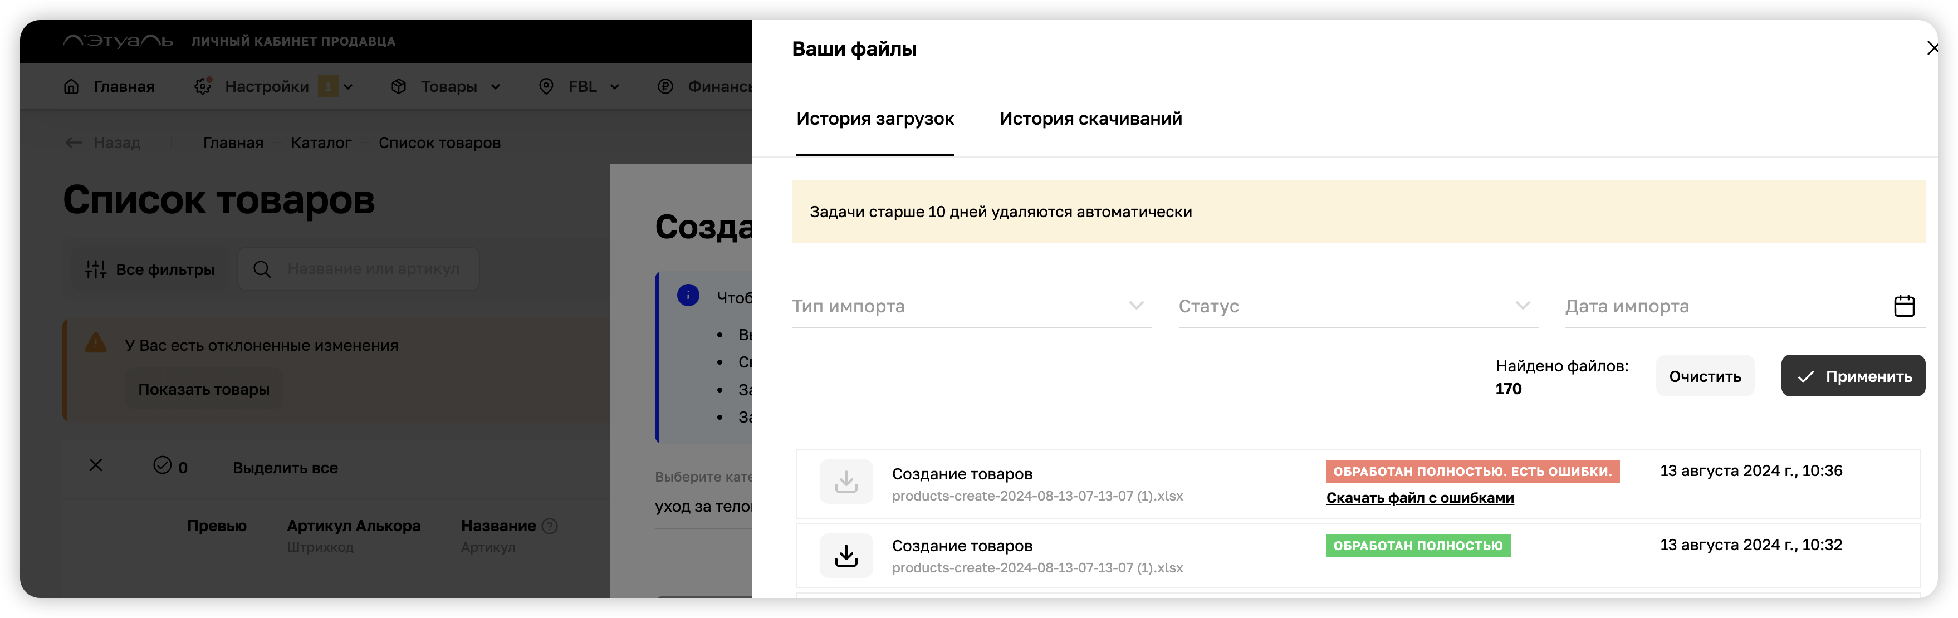Viewport: 1958px width, 618px height.
Task: Click the Финансы ruble icon
Action: (x=665, y=87)
